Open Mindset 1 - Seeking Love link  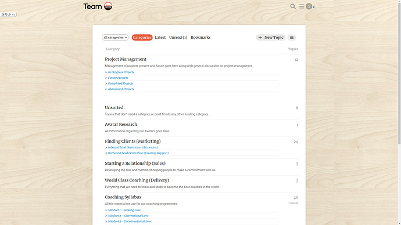(124, 210)
